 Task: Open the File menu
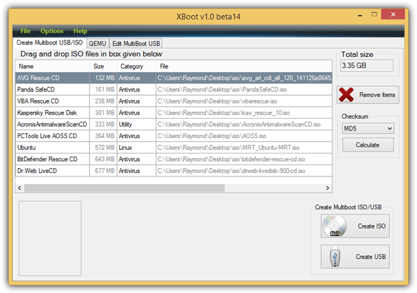tap(26, 31)
